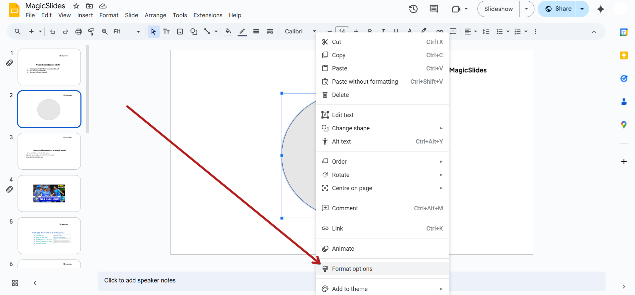Start a video call camera icon
Image resolution: width=635 pixels, height=295 pixels.
[x=456, y=9]
